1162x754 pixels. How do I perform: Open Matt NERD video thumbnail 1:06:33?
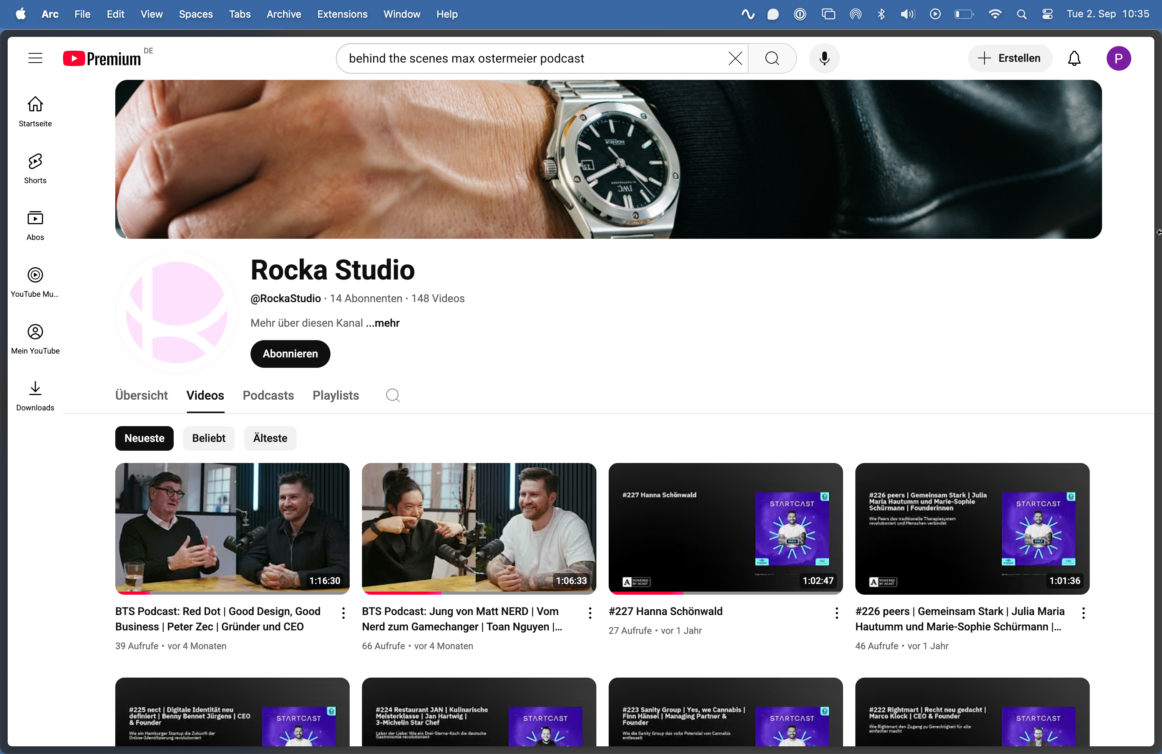[479, 529]
